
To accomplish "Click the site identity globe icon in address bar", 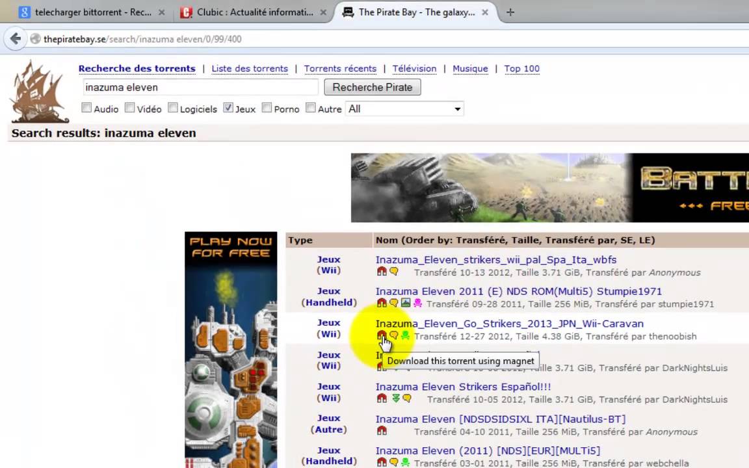I will [35, 39].
